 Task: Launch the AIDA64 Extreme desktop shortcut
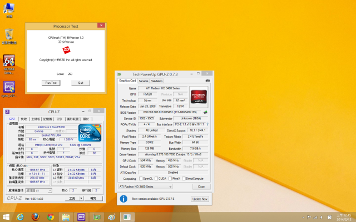click(x=9, y=64)
